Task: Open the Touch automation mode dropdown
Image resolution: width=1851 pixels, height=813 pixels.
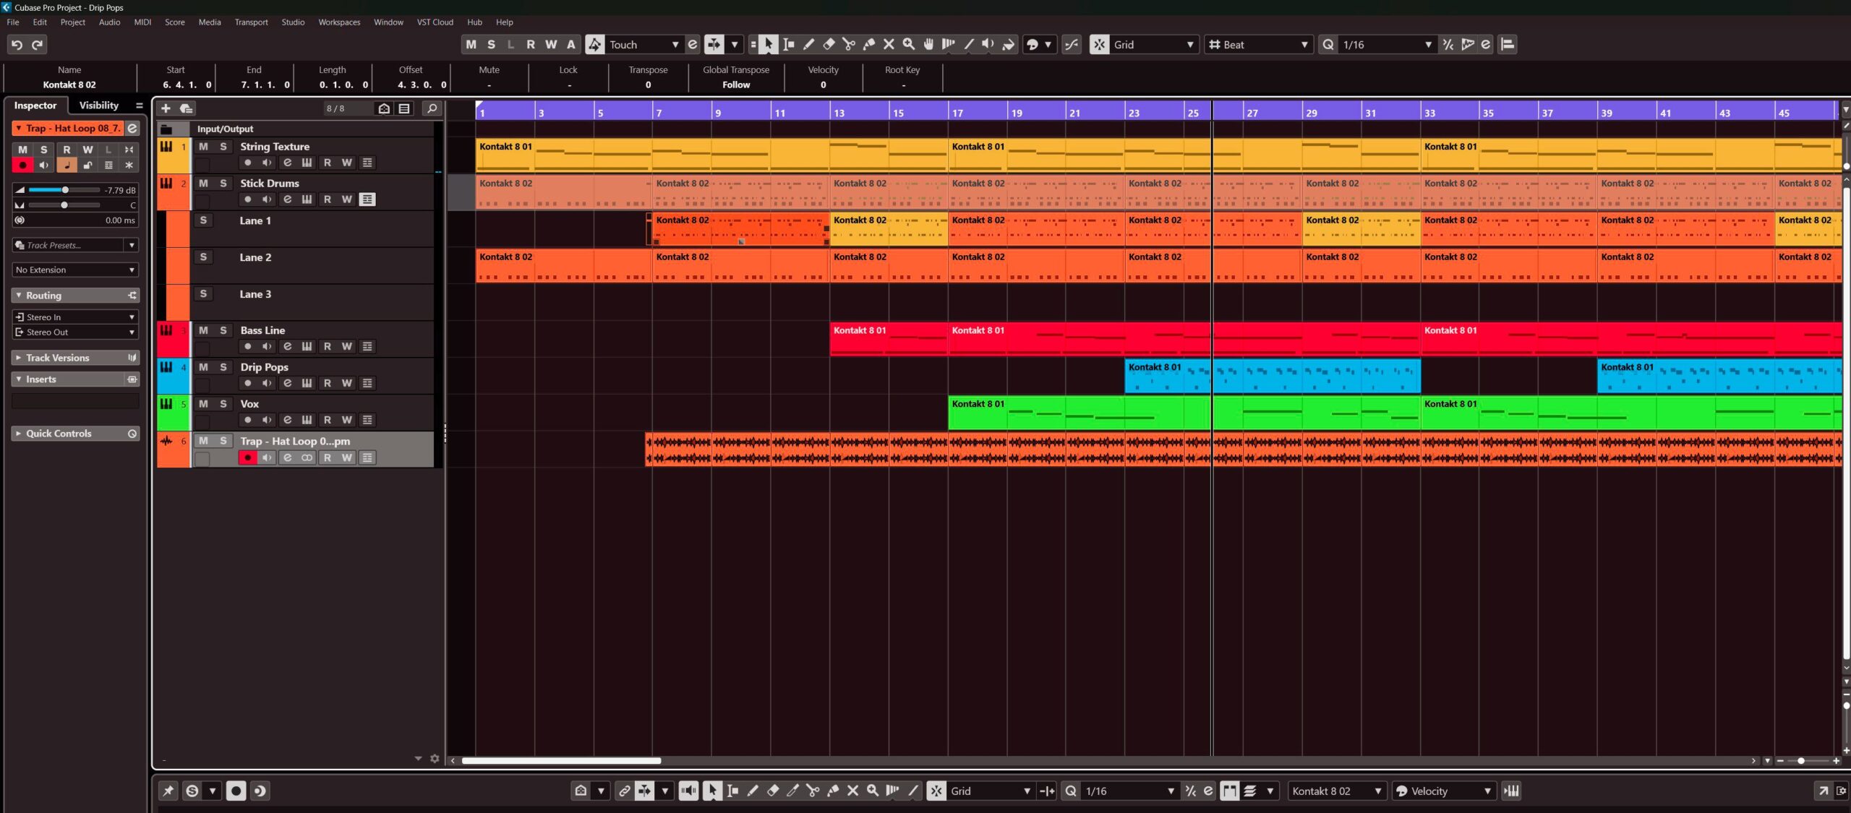Action: [644, 44]
